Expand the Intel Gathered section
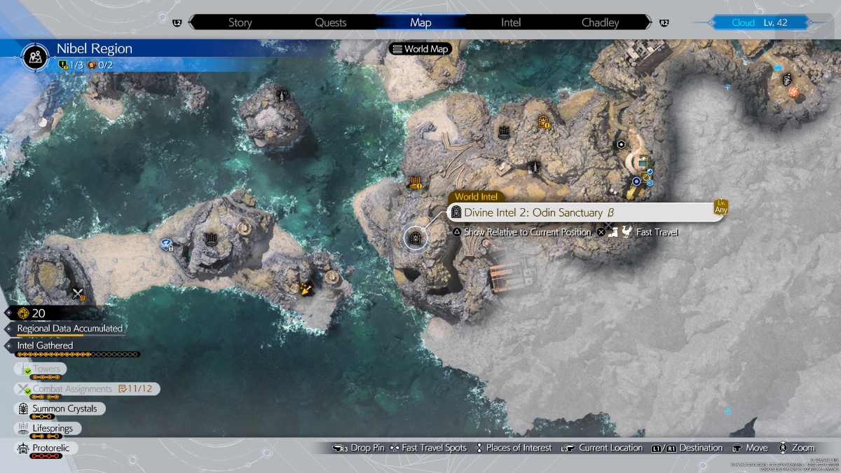The width and height of the screenshot is (841, 473). [x=45, y=345]
